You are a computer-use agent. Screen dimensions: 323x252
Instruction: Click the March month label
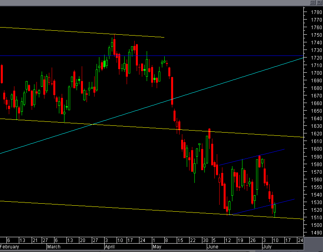(x=54, y=247)
